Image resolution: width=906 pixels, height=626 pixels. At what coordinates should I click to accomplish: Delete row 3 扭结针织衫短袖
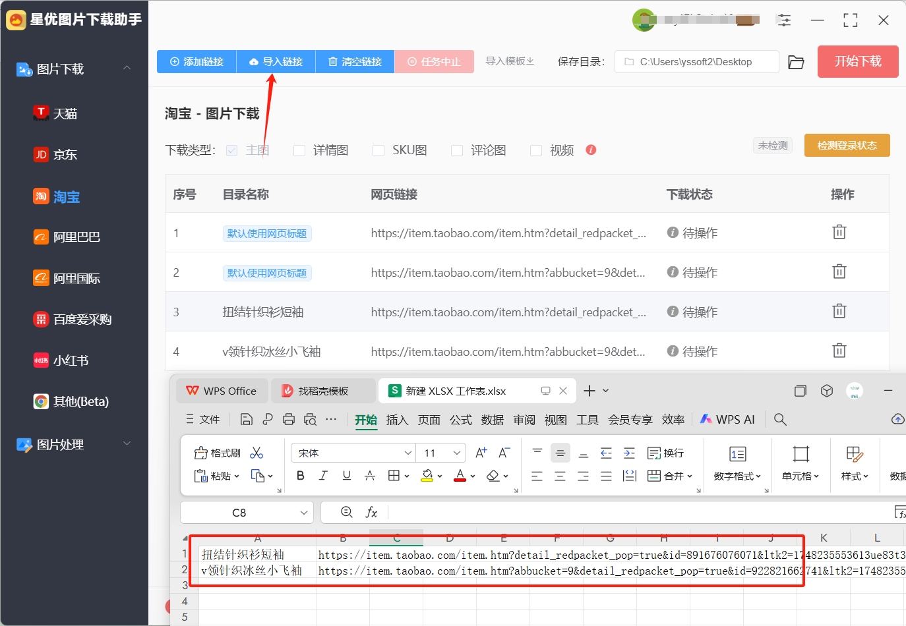[839, 311]
